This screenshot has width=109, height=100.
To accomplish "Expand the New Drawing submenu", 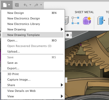I will click(x=33, y=29).
